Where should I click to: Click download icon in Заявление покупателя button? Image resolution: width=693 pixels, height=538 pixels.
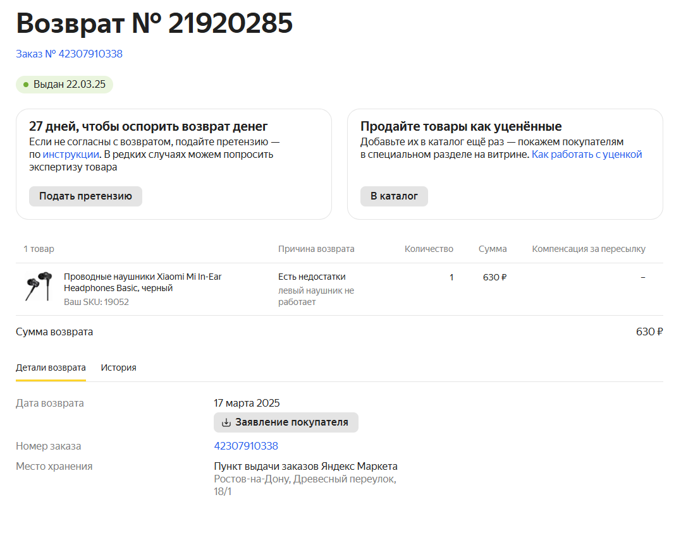tap(226, 422)
